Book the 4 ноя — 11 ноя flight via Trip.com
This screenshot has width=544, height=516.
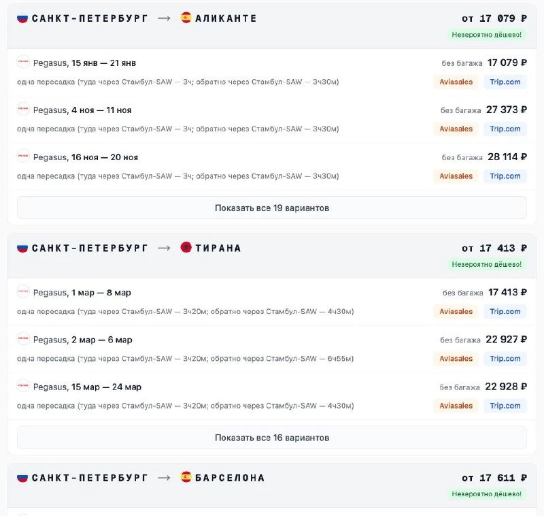pos(505,129)
